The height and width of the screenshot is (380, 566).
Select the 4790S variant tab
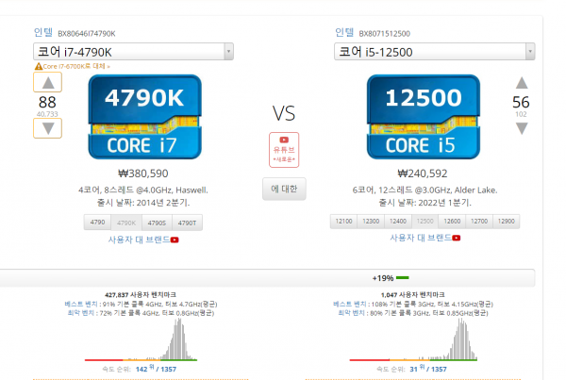pos(157,223)
